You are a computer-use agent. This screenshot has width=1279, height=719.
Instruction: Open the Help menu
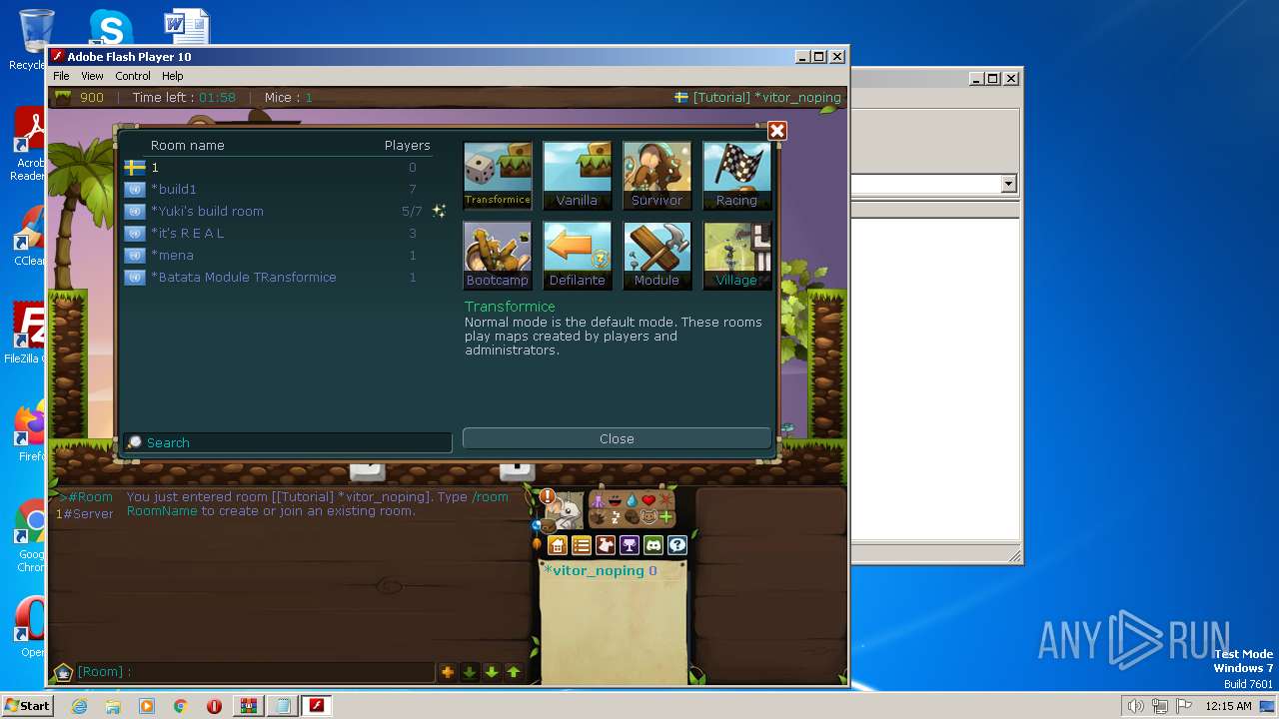pyautogui.click(x=173, y=76)
